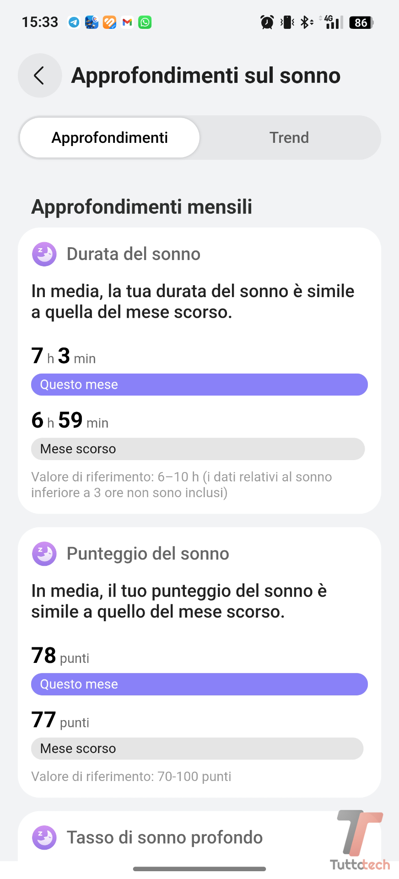Viewport: 399px width, 879px height.
Task: Tap the Punteggio del sonno moon icon
Action: 44,554
